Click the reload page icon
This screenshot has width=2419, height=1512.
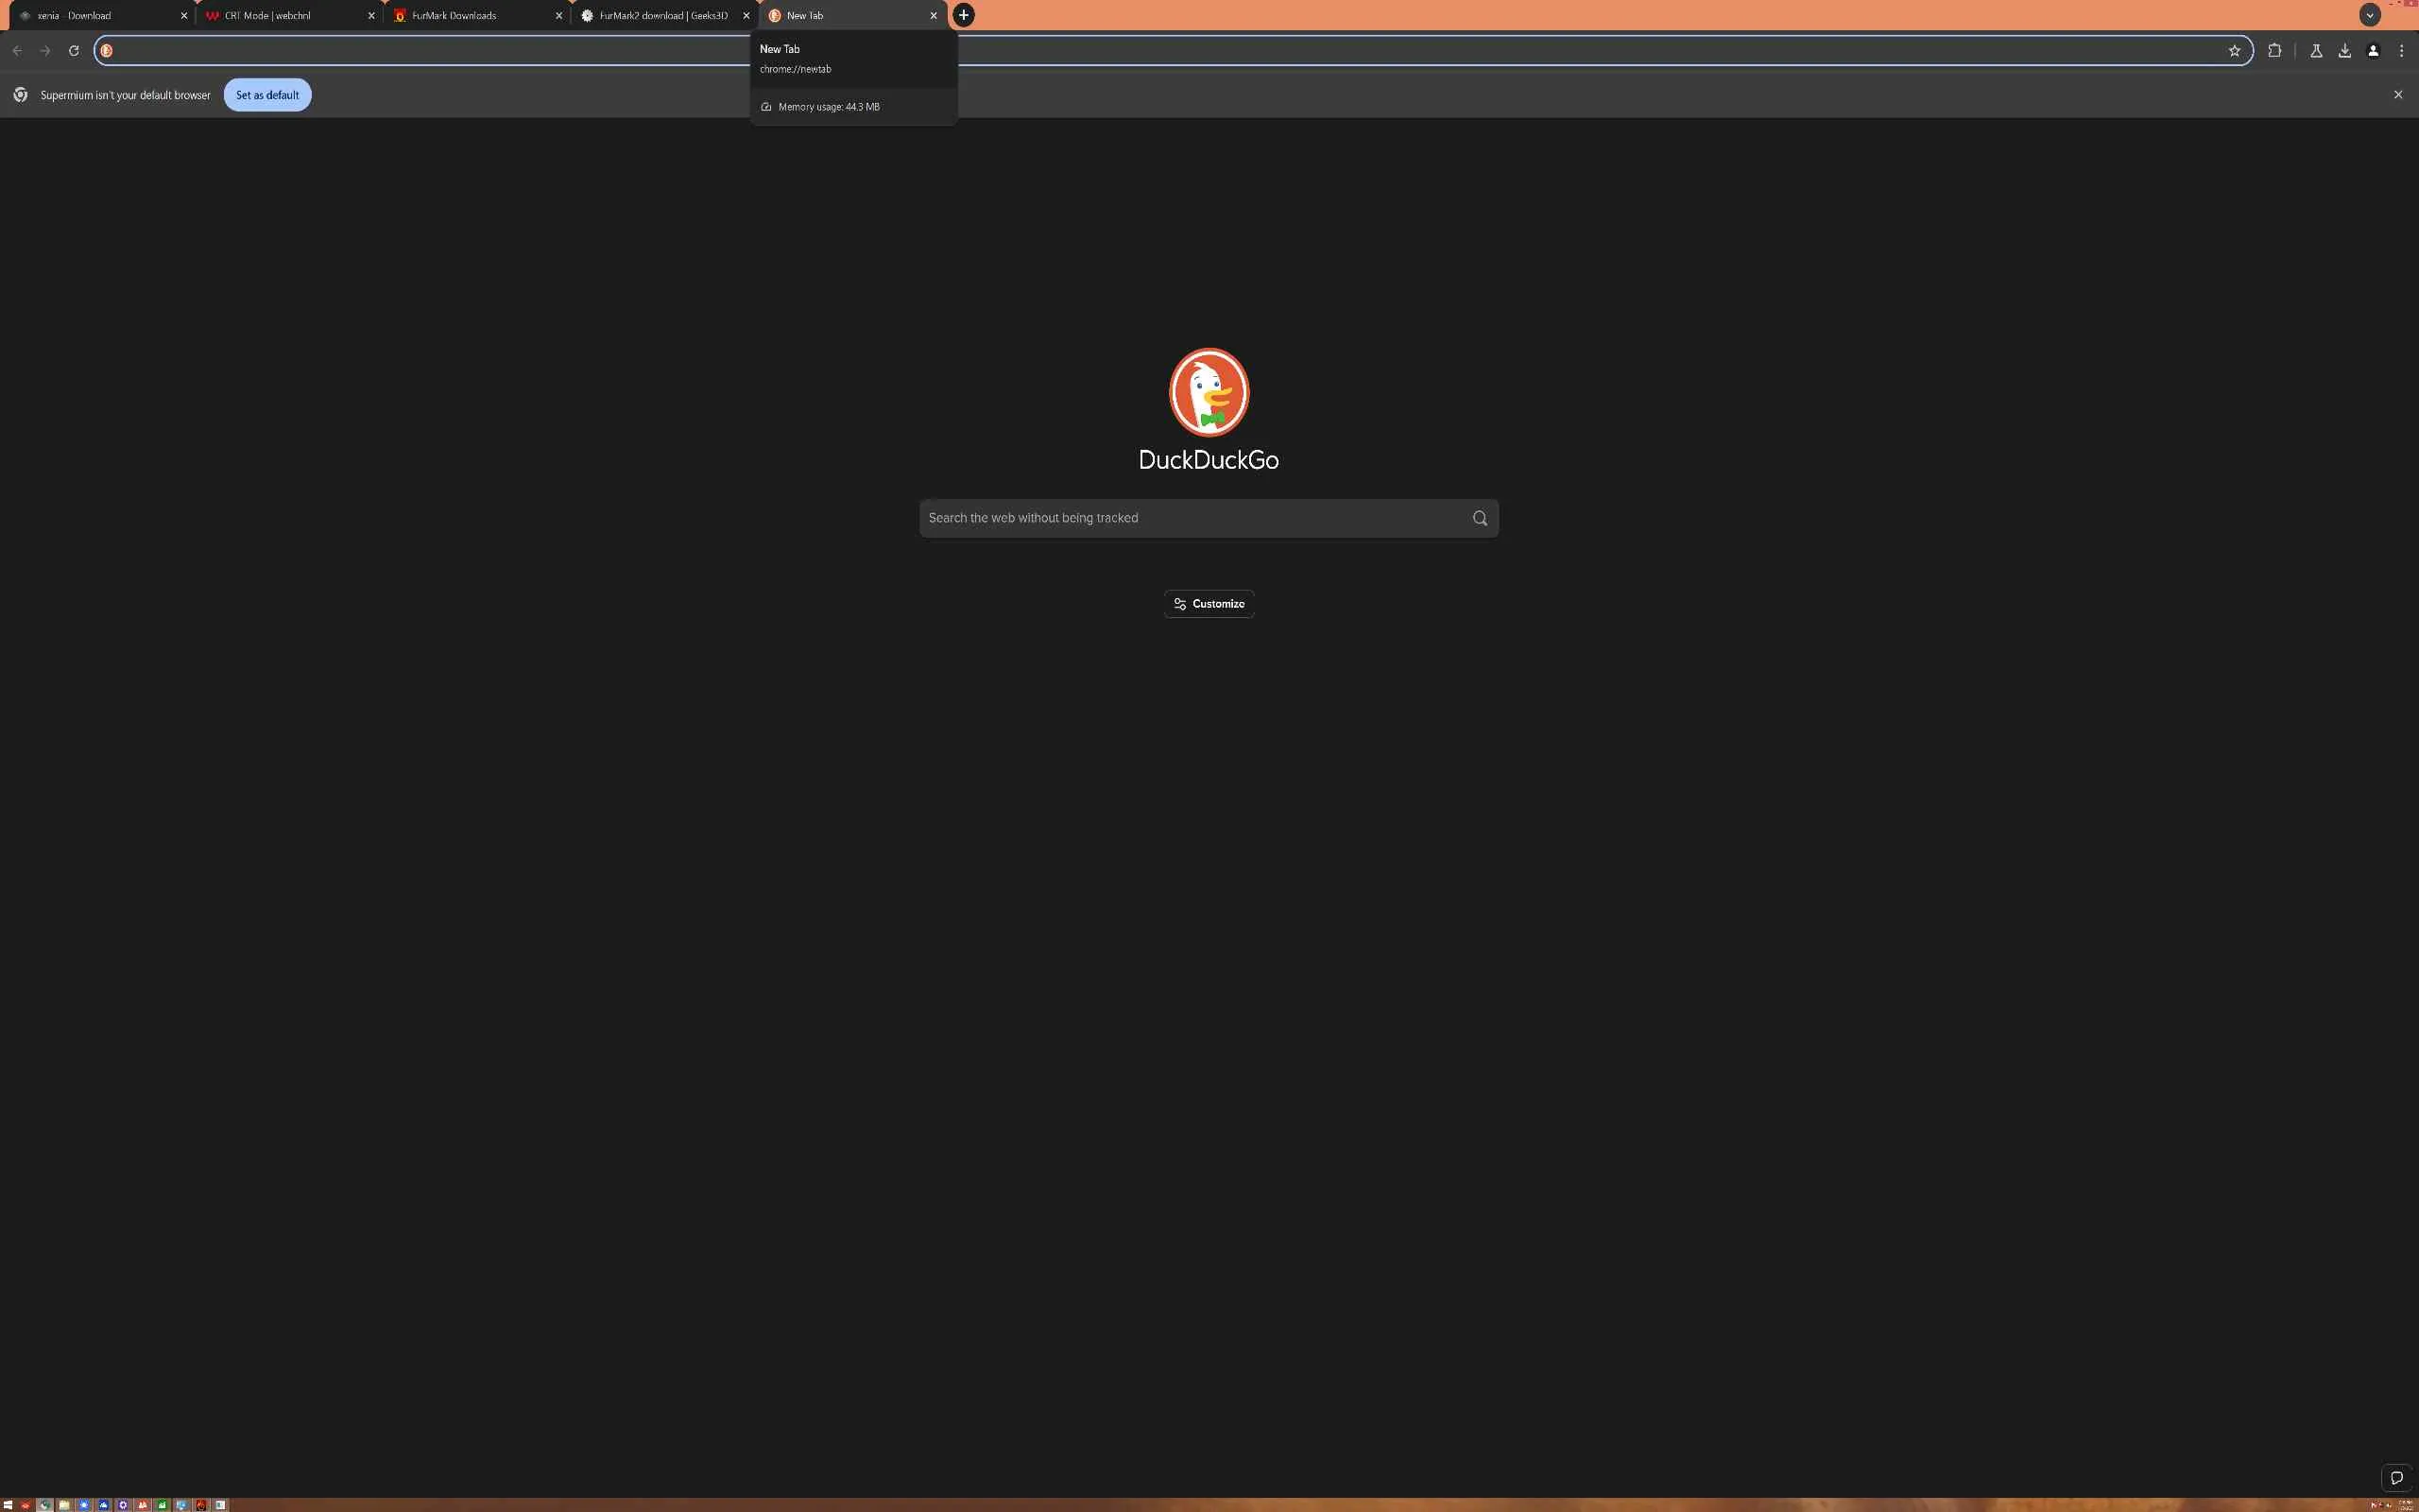[73, 51]
